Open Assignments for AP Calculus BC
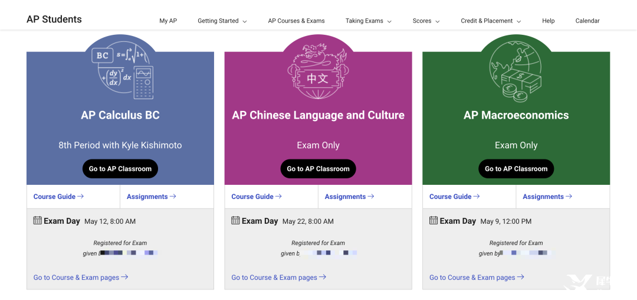 pos(152,197)
